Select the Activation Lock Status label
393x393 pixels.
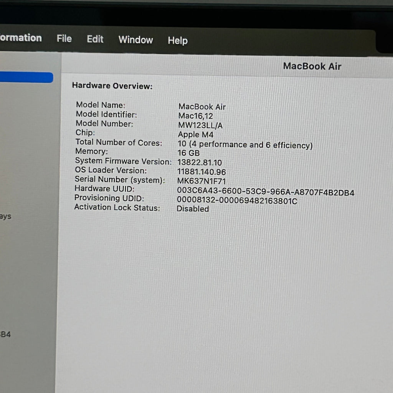[x=117, y=208]
